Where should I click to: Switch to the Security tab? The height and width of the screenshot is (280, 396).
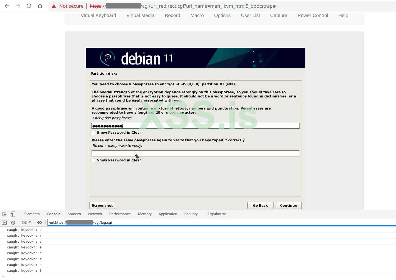coord(191,214)
